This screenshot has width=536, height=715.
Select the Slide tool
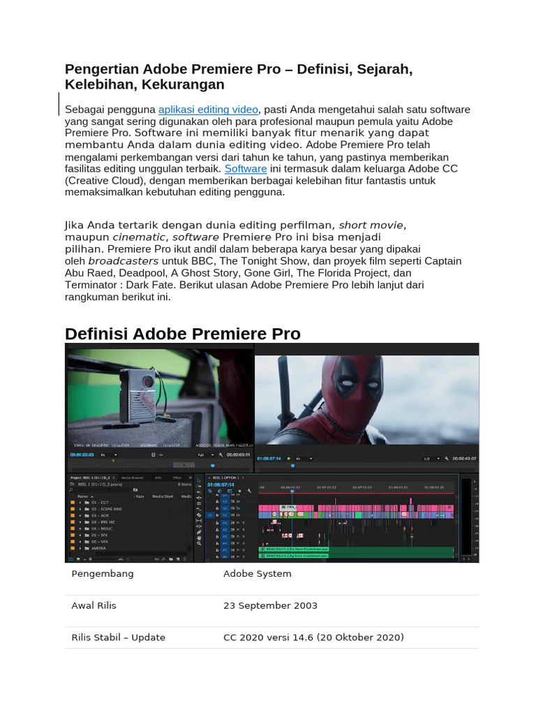pyautogui.click(x=199, y=526)
